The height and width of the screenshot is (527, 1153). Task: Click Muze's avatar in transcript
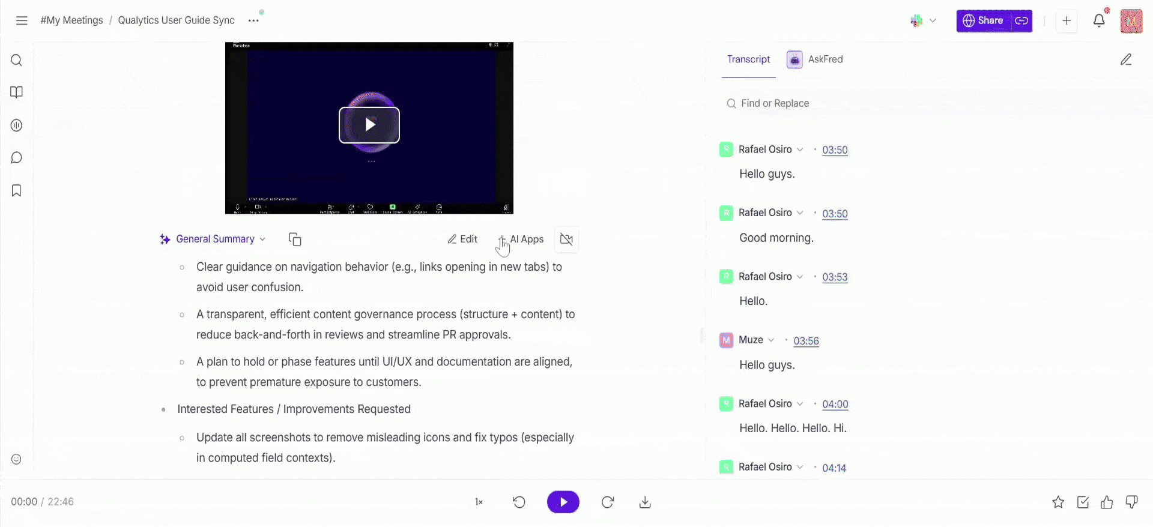pyautogui.click(x=726, y=340)
